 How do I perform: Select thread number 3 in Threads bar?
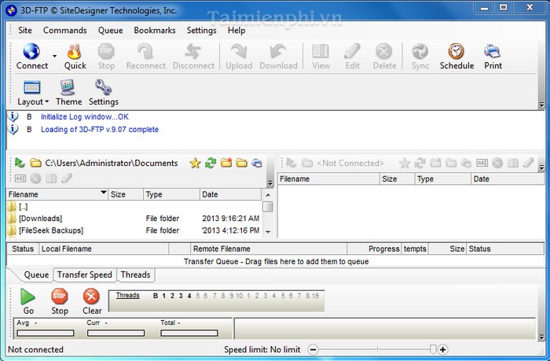click(x=181, y=296)
